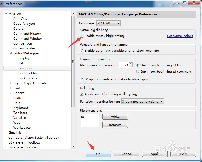This screenshot has width=202, height=162.
Task: Open Code Folding preferences
Action: [x=29, y=73]
